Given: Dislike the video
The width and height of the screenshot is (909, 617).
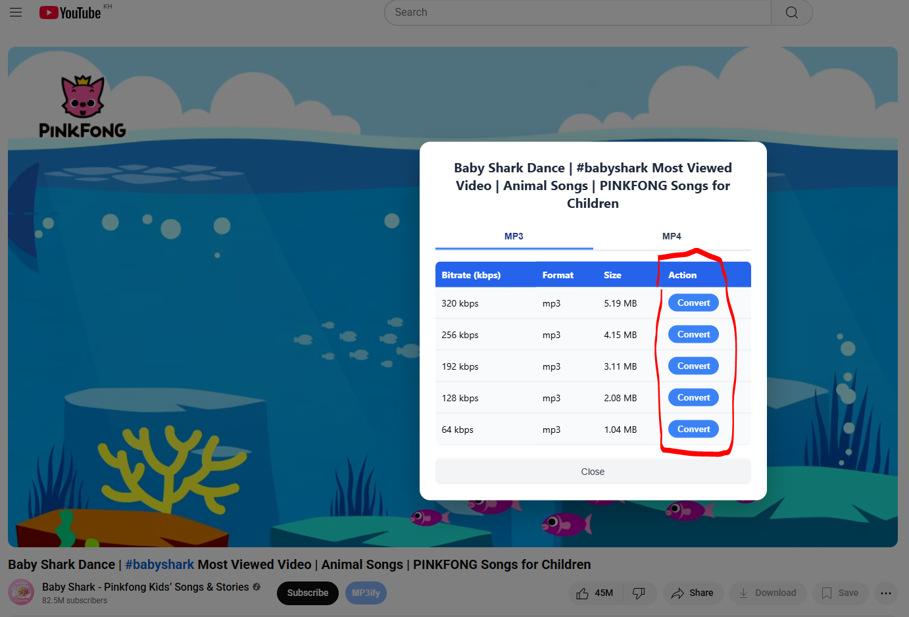Looking at the screenshot, I should coord(639,593).
